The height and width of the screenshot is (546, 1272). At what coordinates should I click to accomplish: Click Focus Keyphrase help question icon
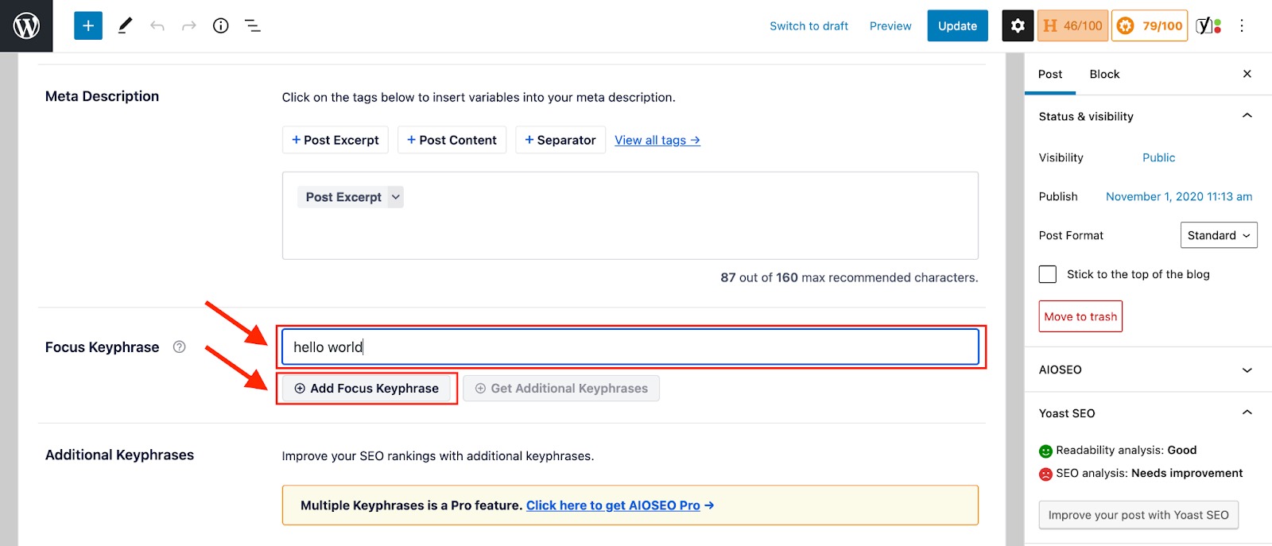tap(180, 347)
